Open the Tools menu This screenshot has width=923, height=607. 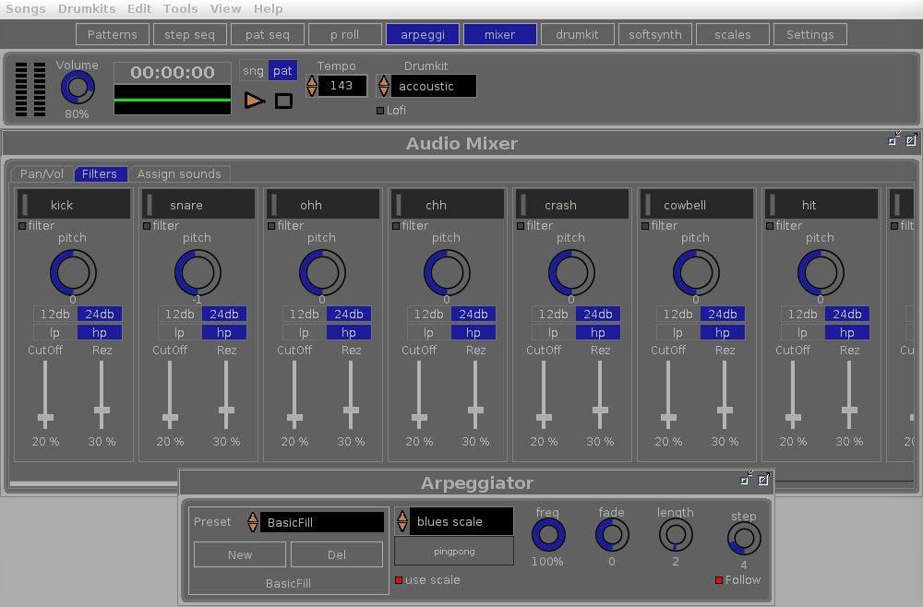pyautogui.click(x=180, y=9)
